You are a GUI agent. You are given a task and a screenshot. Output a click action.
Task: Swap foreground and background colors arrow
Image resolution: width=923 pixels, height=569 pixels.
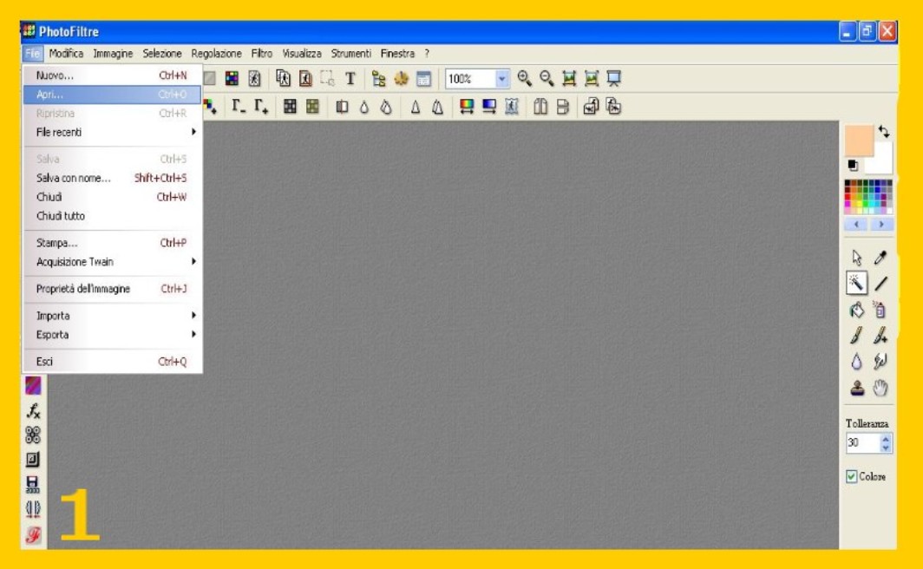[x=884, y=132]
